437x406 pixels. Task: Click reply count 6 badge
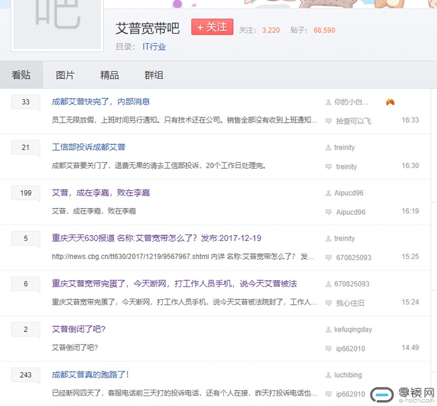pyautogui.click(x=26, y=284)
